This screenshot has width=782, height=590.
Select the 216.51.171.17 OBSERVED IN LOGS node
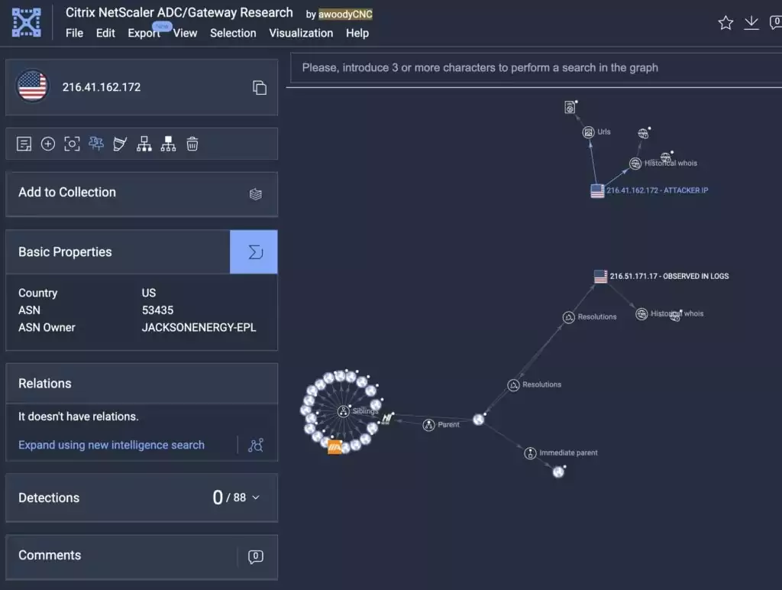coord(600,277)
